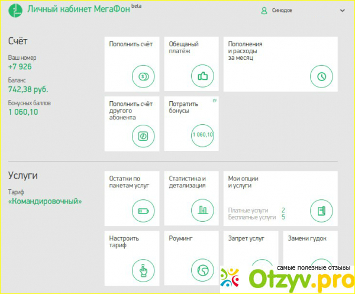Click the Командировочный tariff link
Screen dimensions: 355x294
coord(45,202)
